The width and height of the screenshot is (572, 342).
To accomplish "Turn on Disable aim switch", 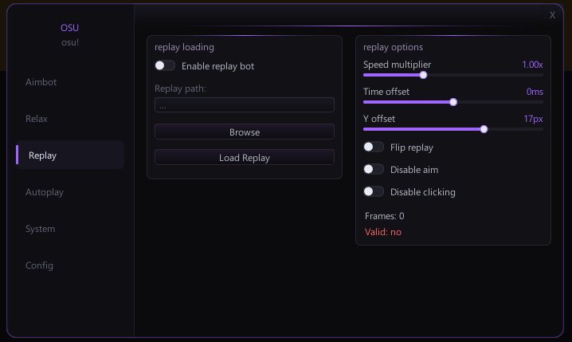I will coord(374,169).
